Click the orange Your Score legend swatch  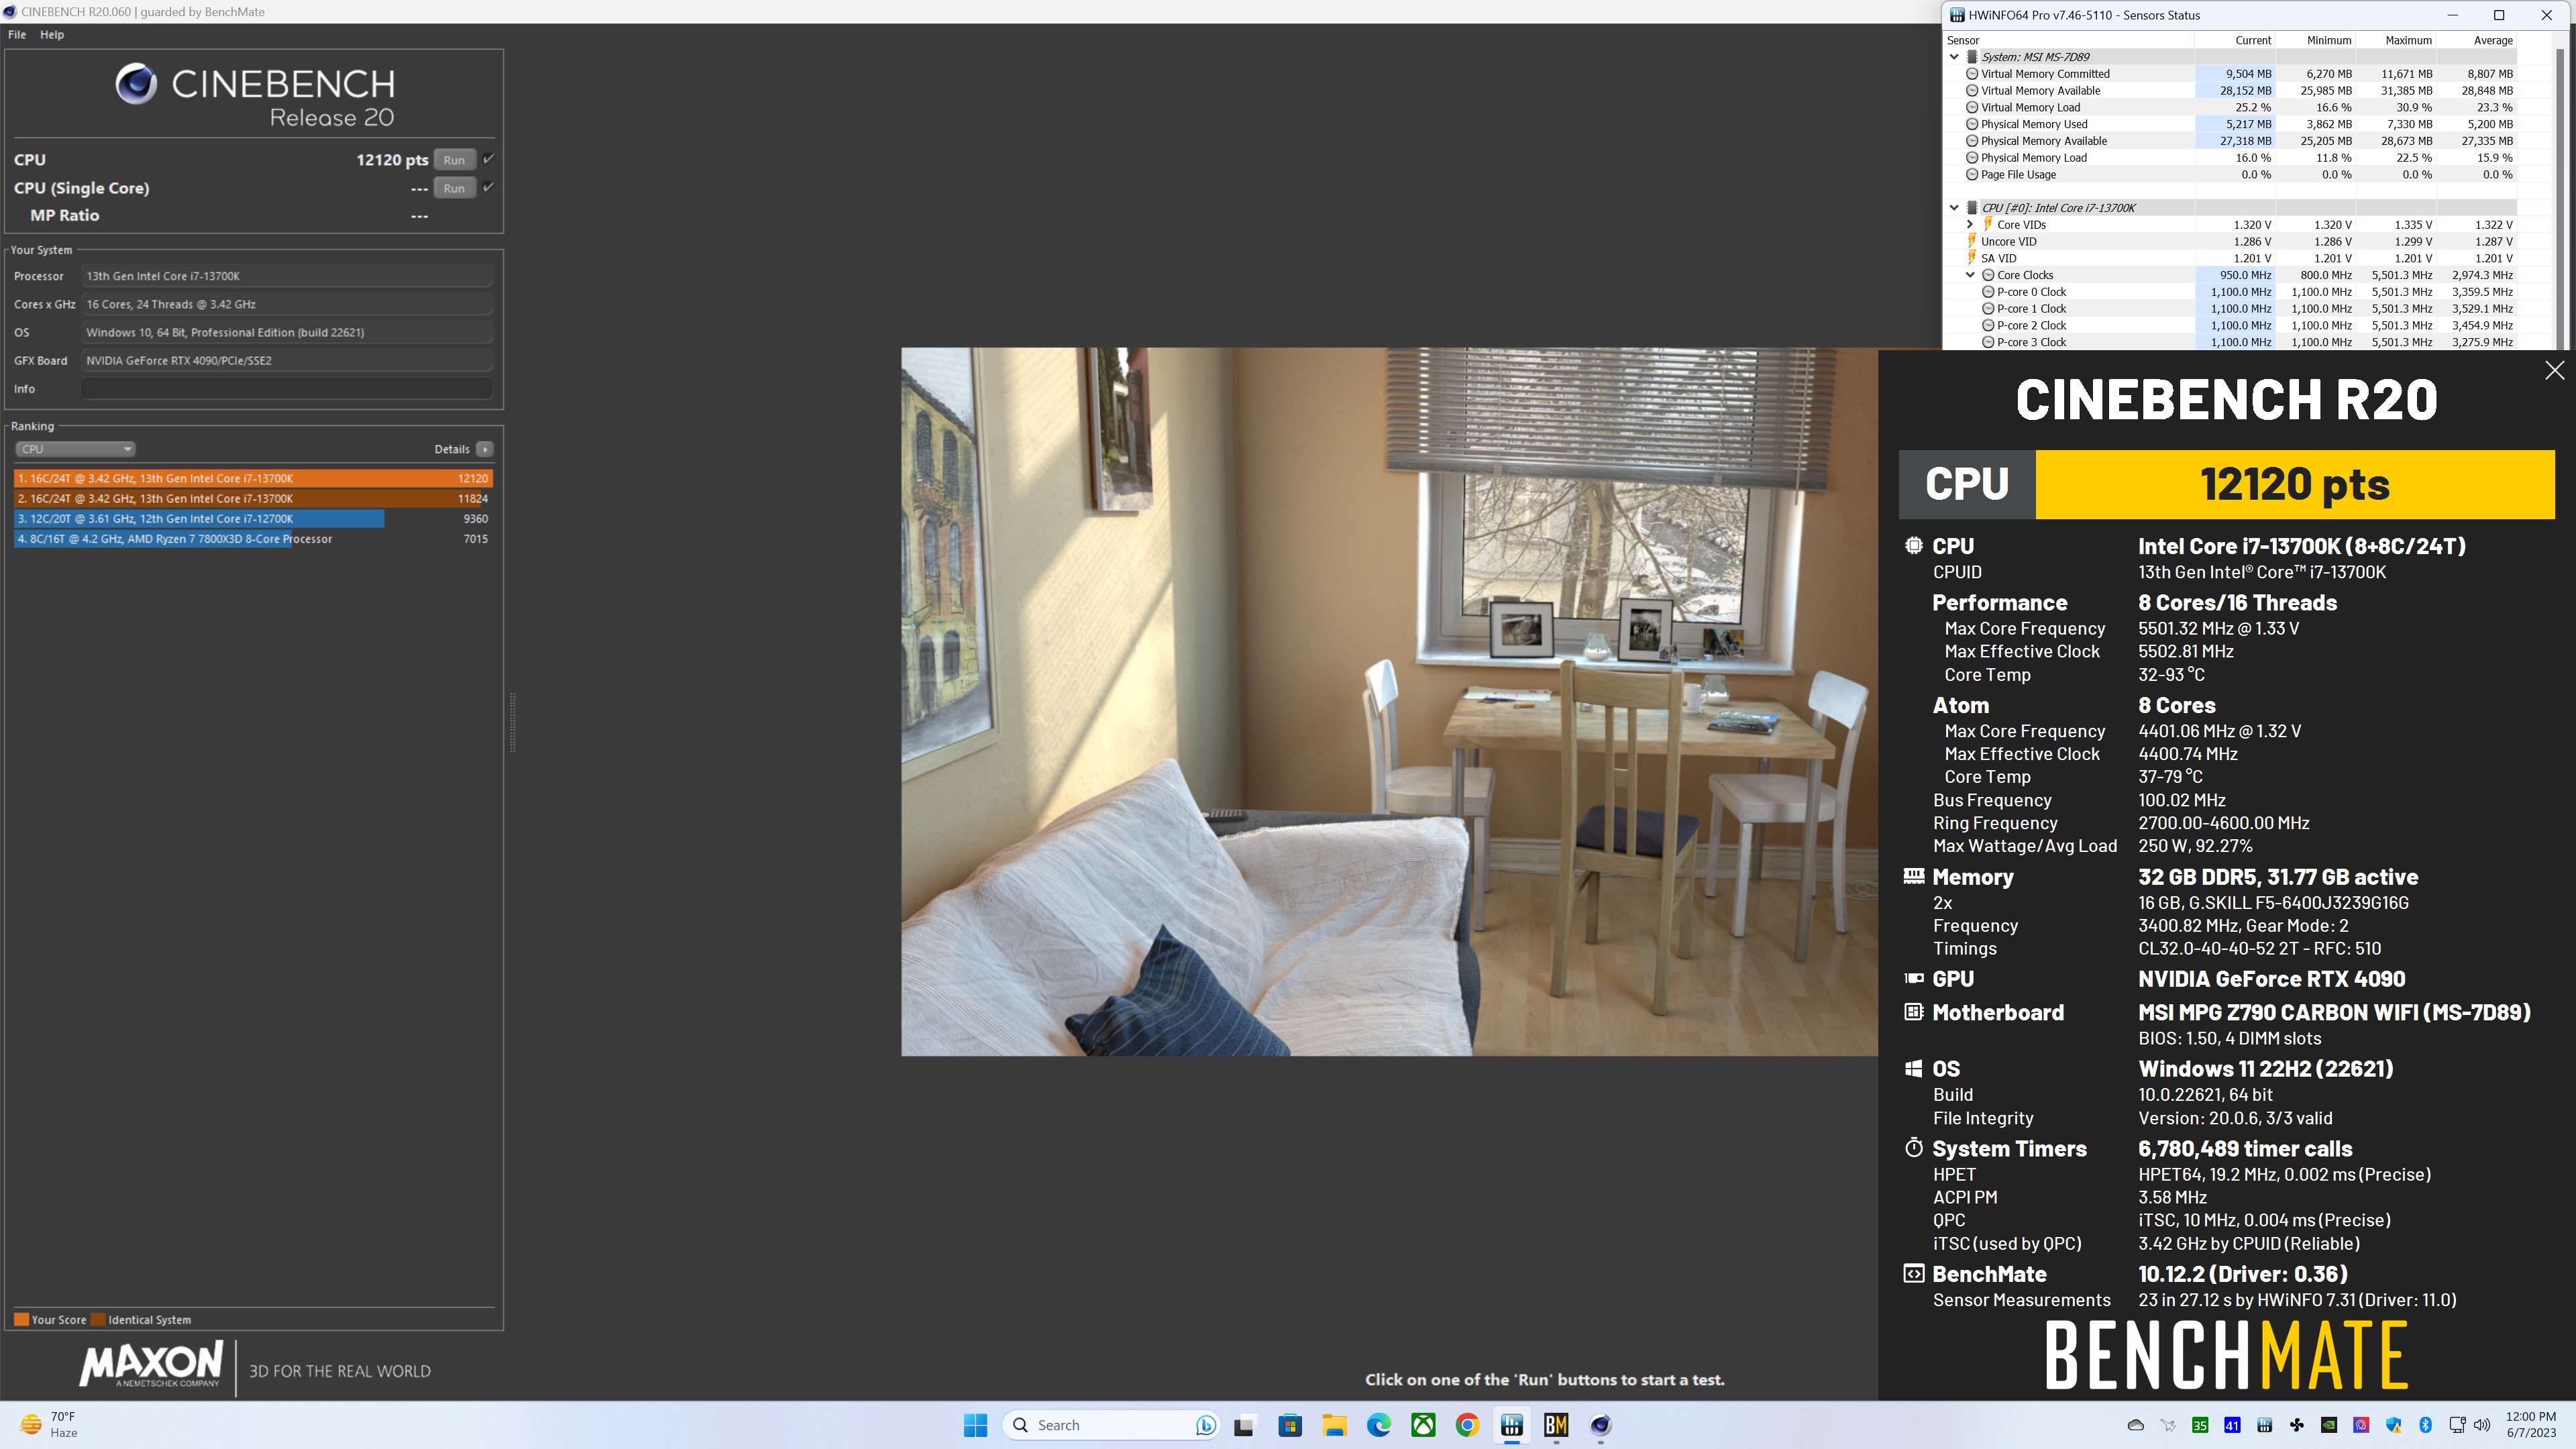[21, 1319]
